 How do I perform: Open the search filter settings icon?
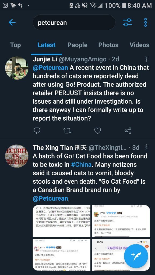tap(127, 23)
